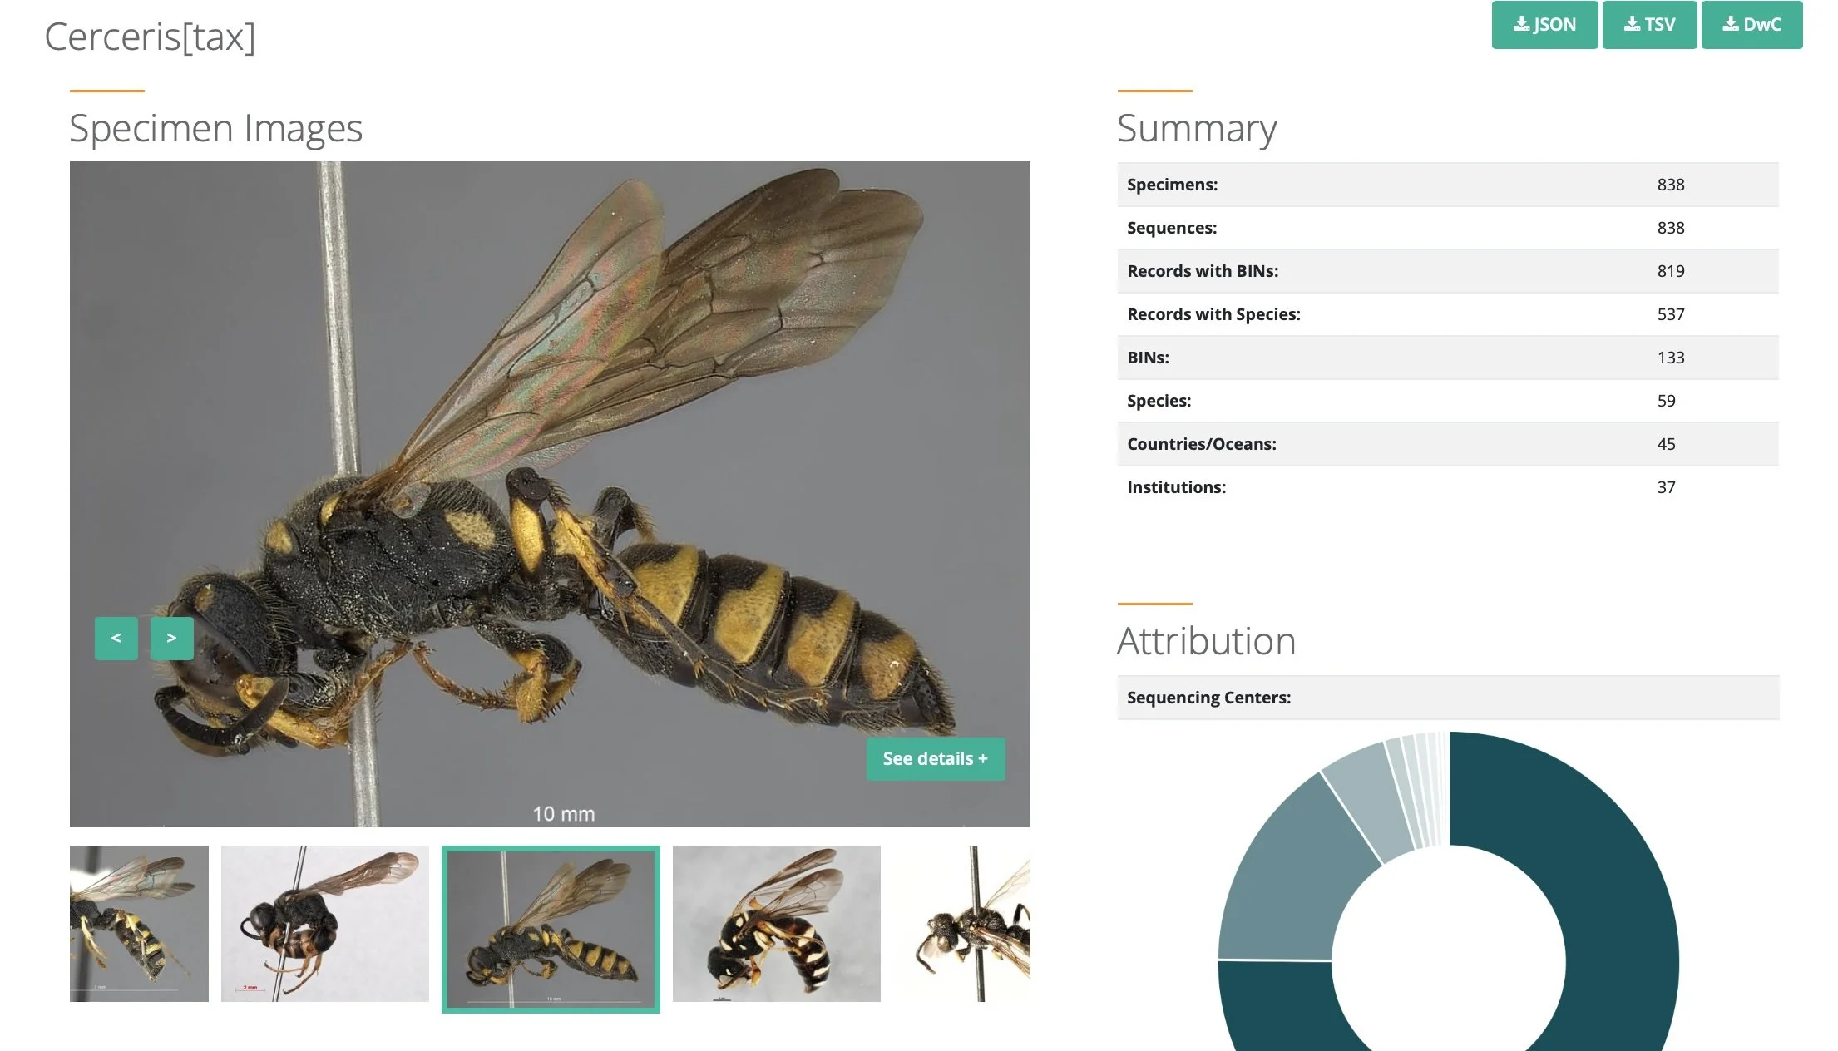Viewport: 1838px width, 1051px height.
Task: Click the Sequencing Centers header
Action: 1208,697
